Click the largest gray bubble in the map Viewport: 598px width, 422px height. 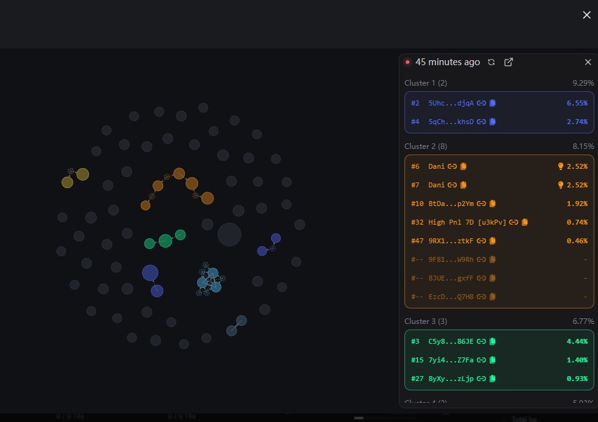[x=230, y=235]
